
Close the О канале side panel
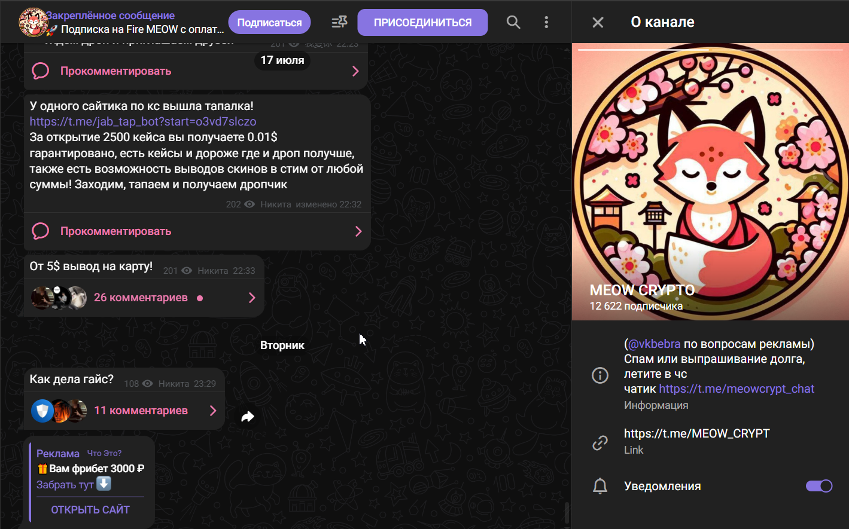tap(598, 22)
